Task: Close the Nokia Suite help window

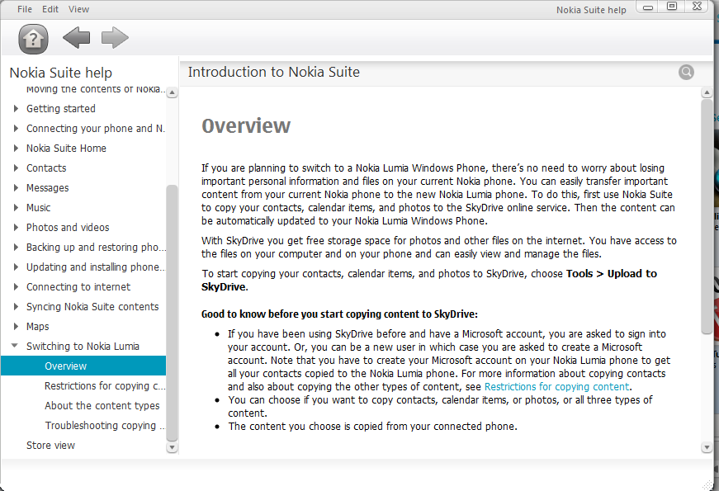Action: coord(697,7)
